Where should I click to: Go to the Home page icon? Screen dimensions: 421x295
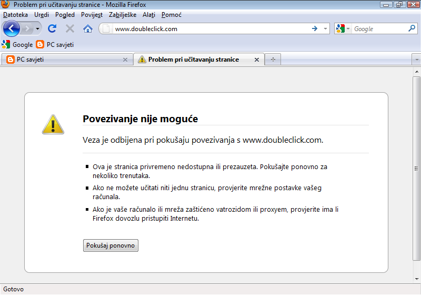[88, 28]
